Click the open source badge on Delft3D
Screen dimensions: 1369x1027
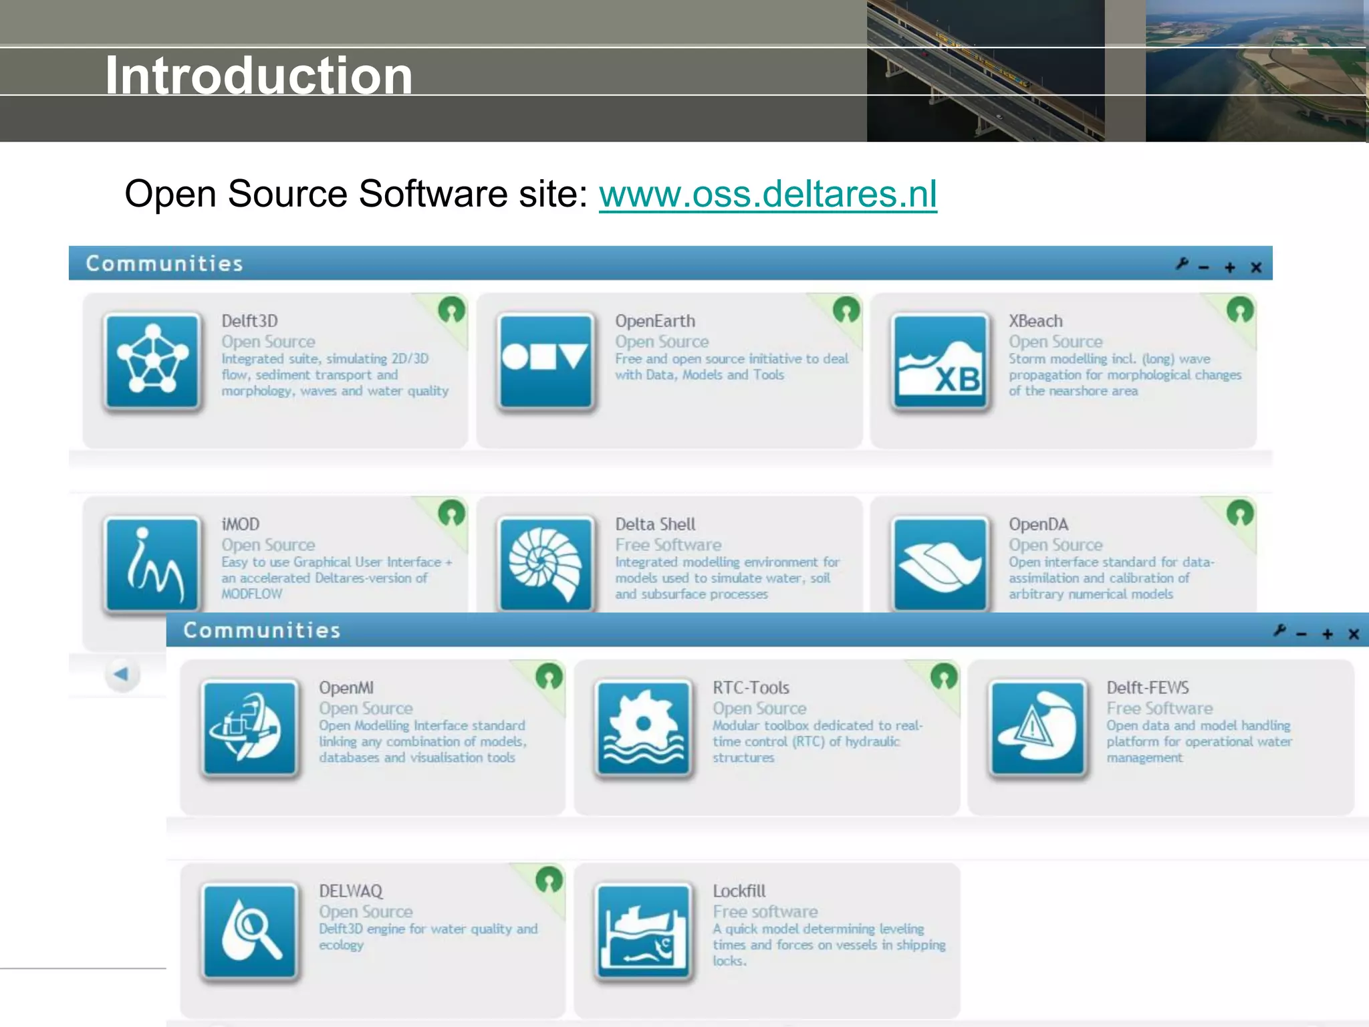coord(452,310)
